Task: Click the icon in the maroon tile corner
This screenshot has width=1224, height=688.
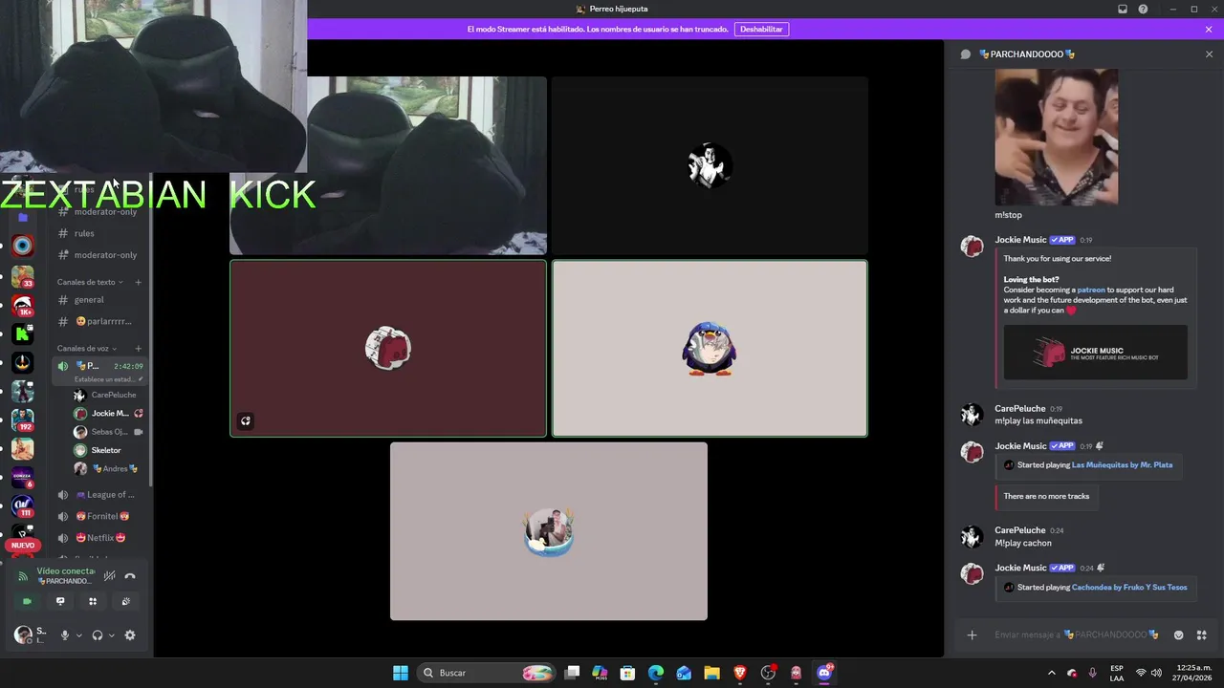Action: pyautogui.click(x=246, y=420)
